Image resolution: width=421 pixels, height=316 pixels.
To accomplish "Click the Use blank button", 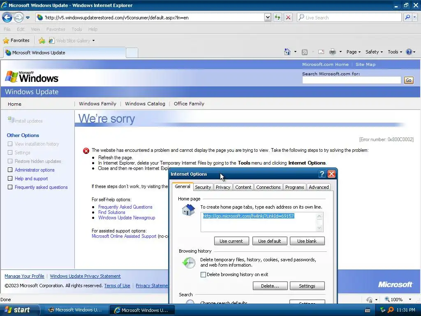I will (307, 241).
